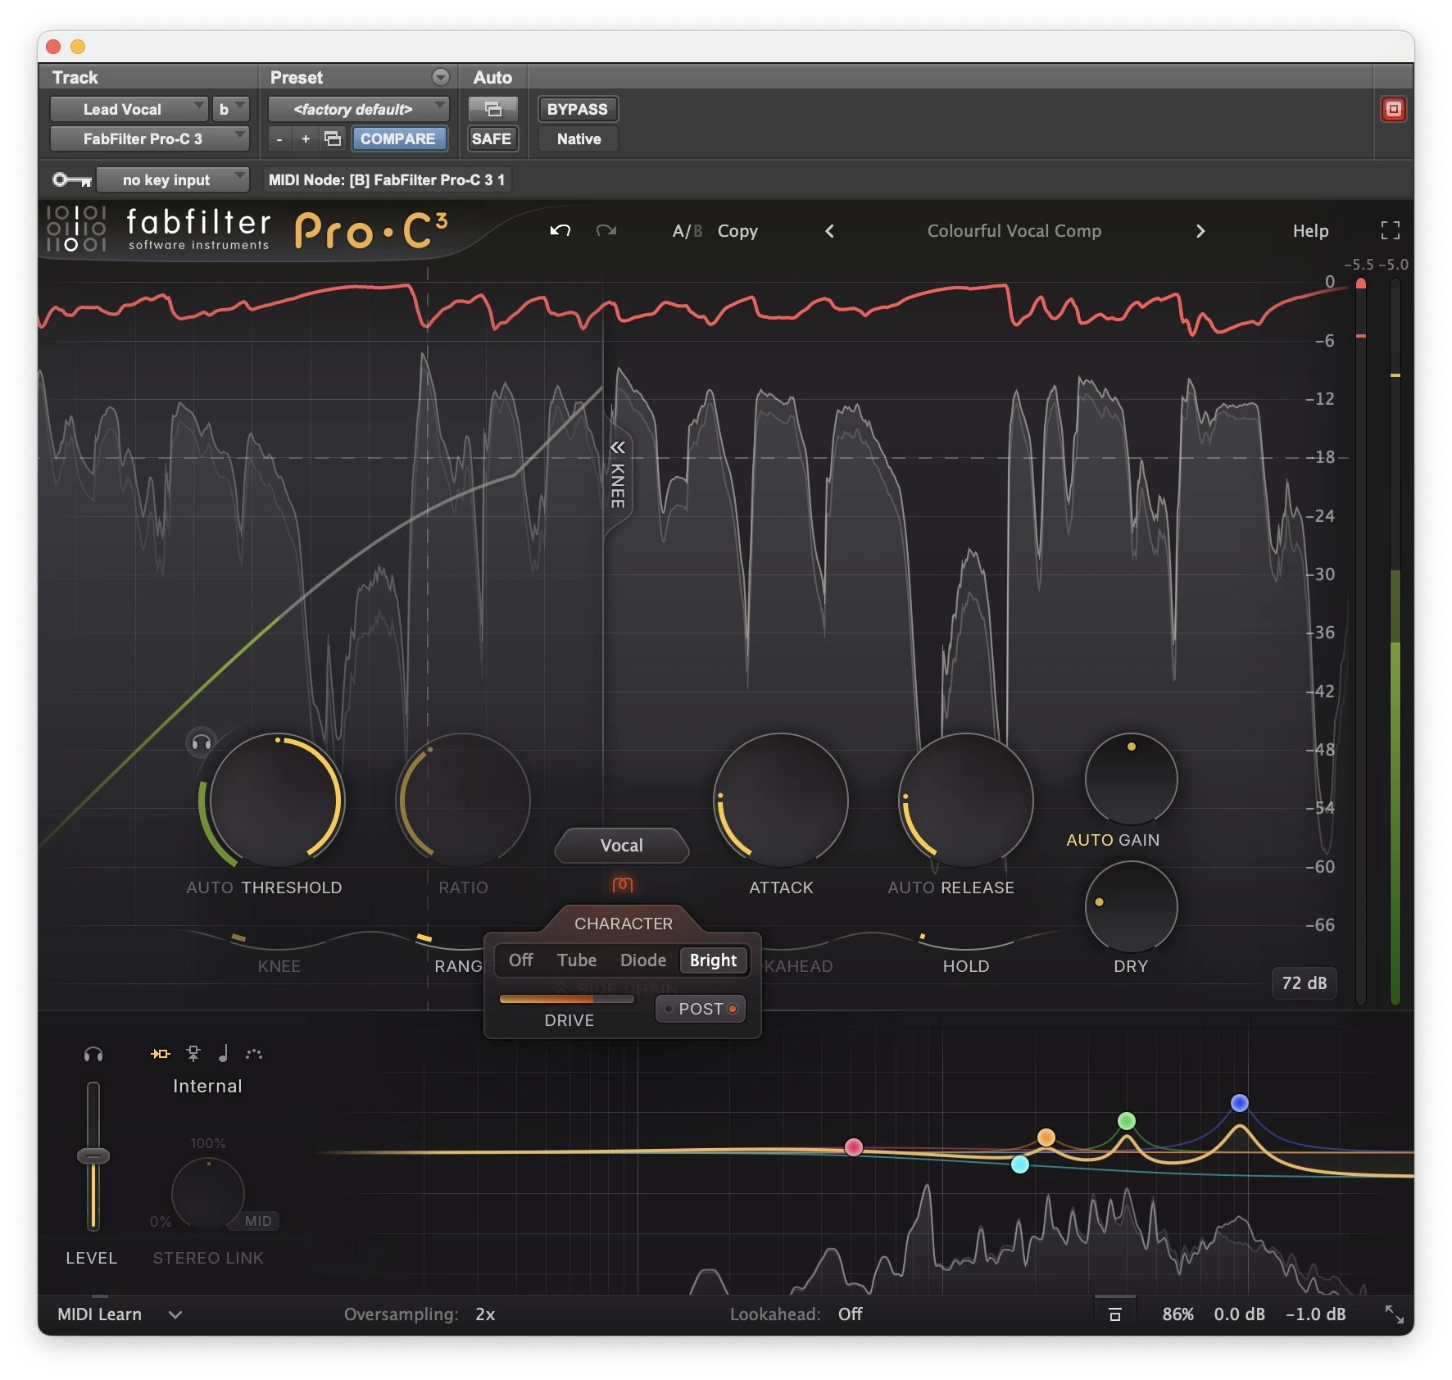Click the red target button top right

click(x=1393, y=109)
